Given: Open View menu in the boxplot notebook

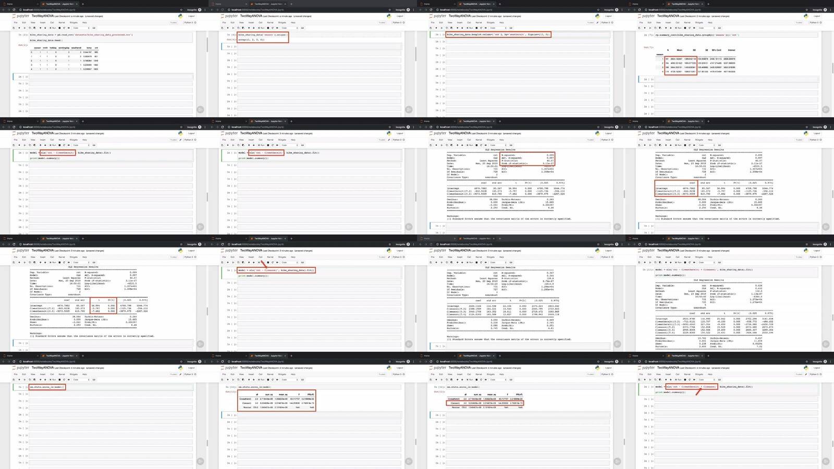Looking at the screenshot, I should [450, 22].
